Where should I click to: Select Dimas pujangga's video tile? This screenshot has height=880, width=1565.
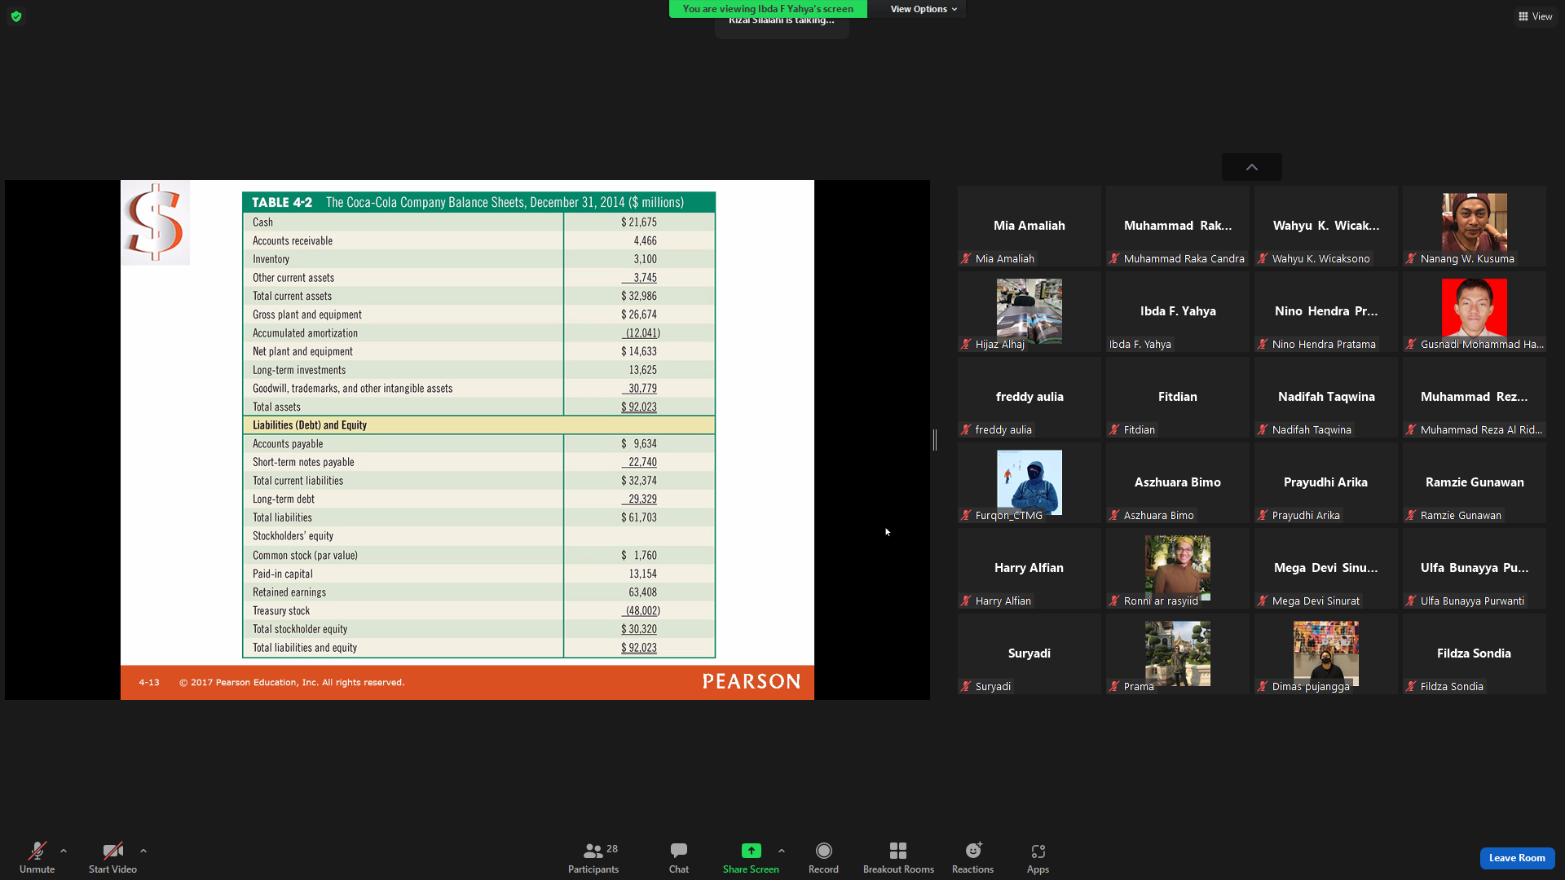[1326, 653]
